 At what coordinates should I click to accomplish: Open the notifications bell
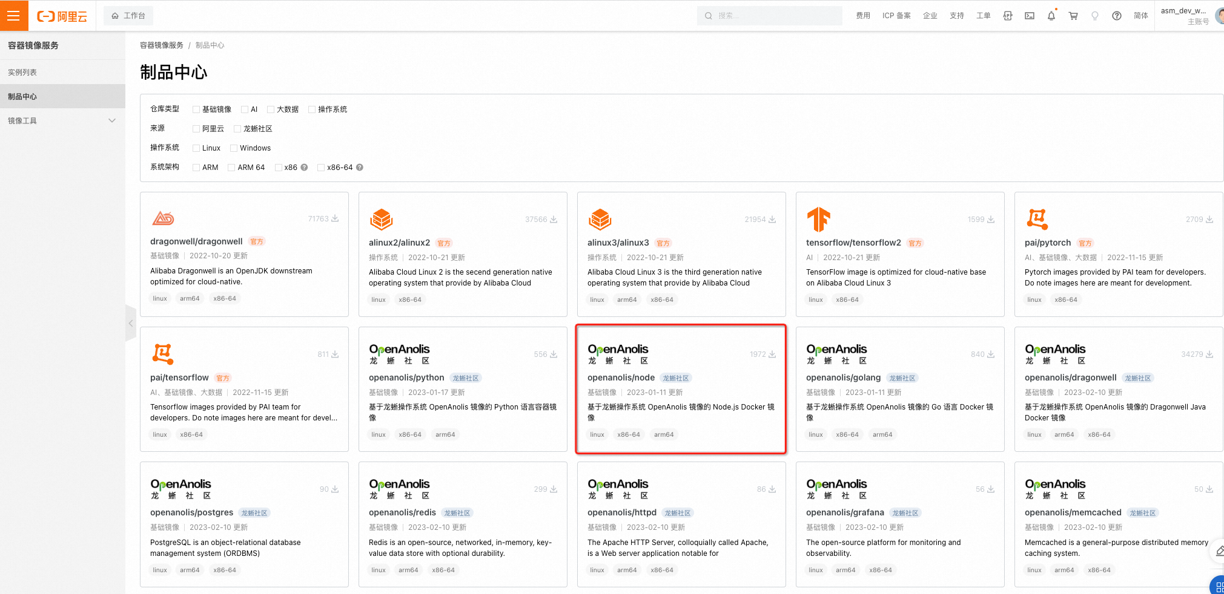[x=1051, y=16]
